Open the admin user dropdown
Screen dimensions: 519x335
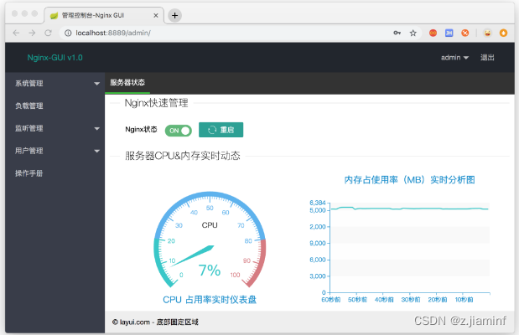tap(454, 58)
